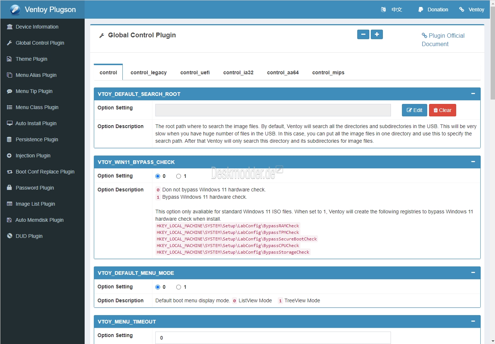Collapse the VTOY_DEFAULT_SEARCH_ROOT panel
The image size is (495, 344).
tap(473, 94)
